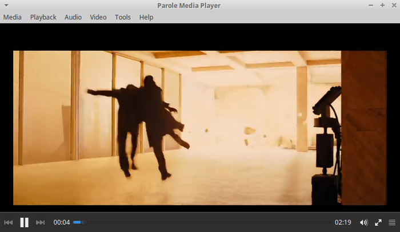Skip to the previous track
This screenshot has height=232, width=400.
[9, 222]
